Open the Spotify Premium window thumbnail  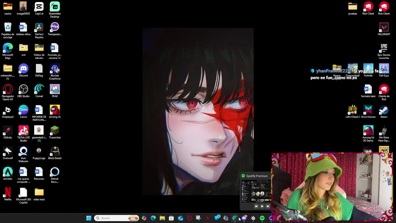tap(256, 191)
